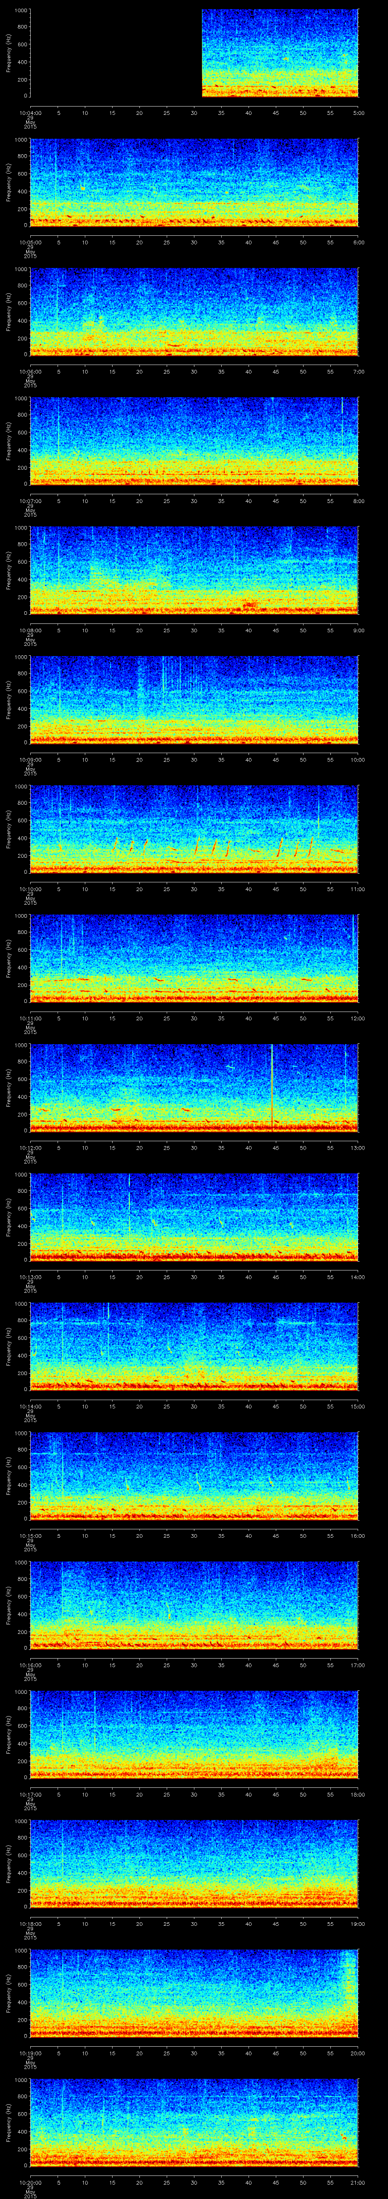Viewport: 388px width, 2199px height.
Task: Click the 10:20:00 start timestamp label
Action: click(x=30, y=2182)
